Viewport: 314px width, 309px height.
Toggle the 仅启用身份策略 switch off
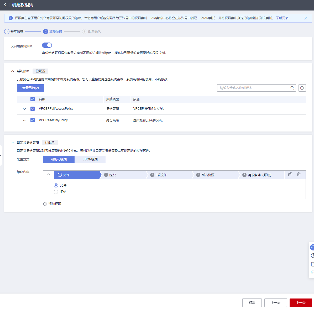pyautogui.click(x=47, y=45)
